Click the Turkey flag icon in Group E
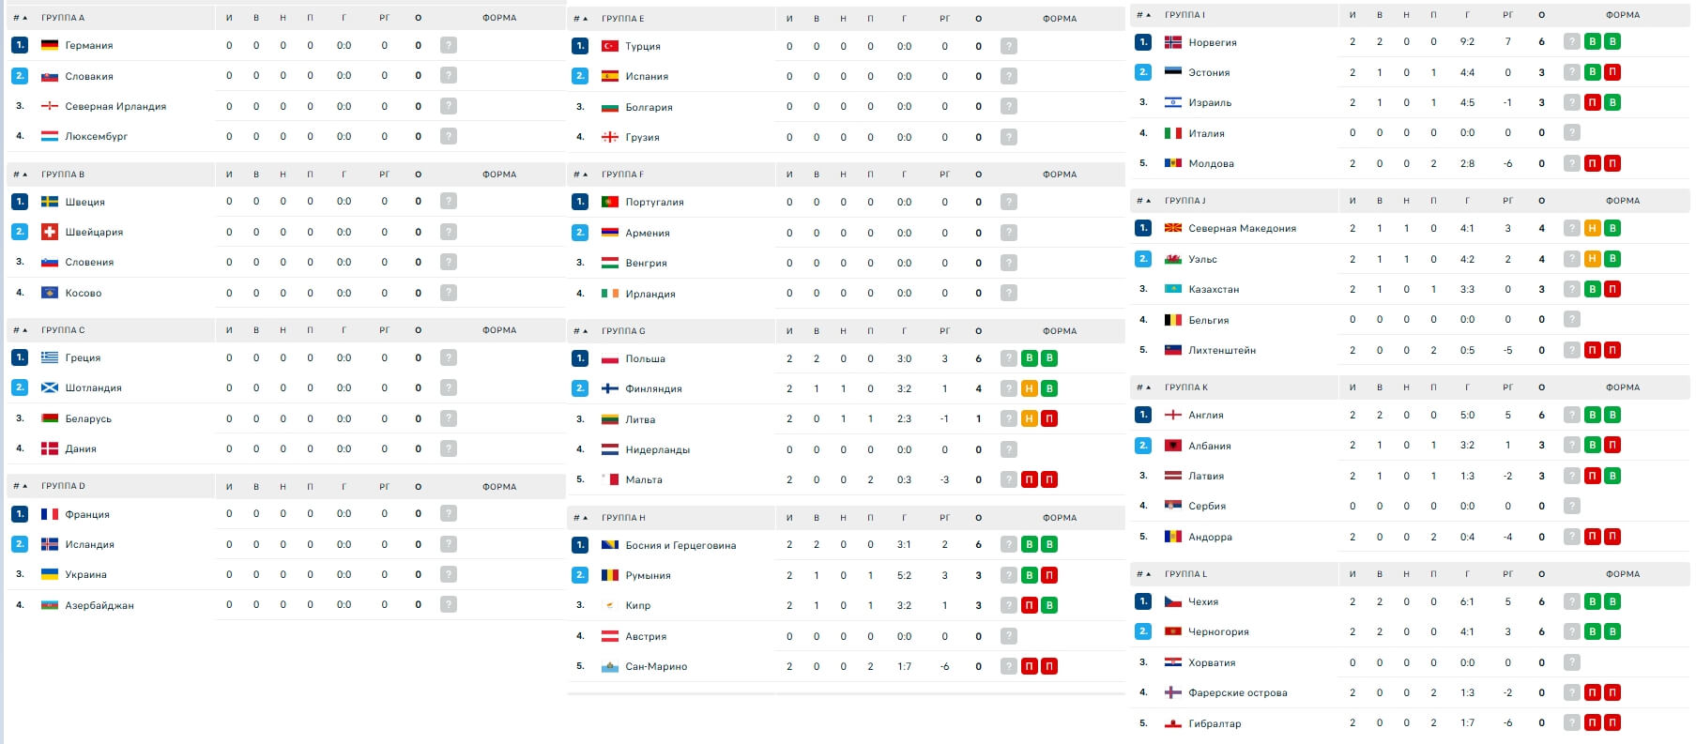The image size is (1696, 744). 610,46
